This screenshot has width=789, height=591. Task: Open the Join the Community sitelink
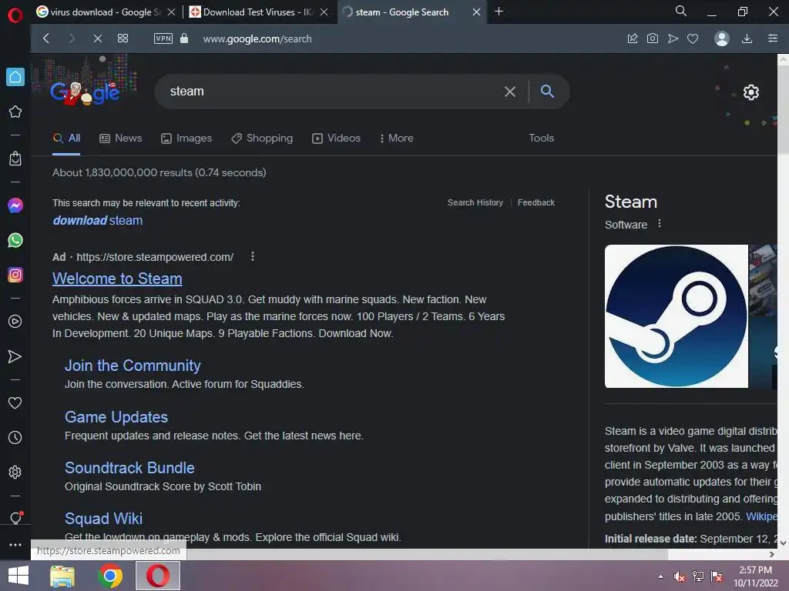coord(133,366)
